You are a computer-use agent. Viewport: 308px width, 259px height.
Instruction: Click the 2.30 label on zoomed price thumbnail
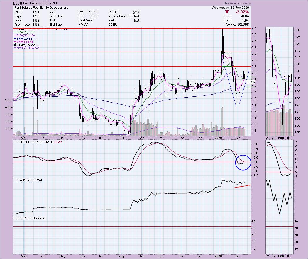[297, 30]
